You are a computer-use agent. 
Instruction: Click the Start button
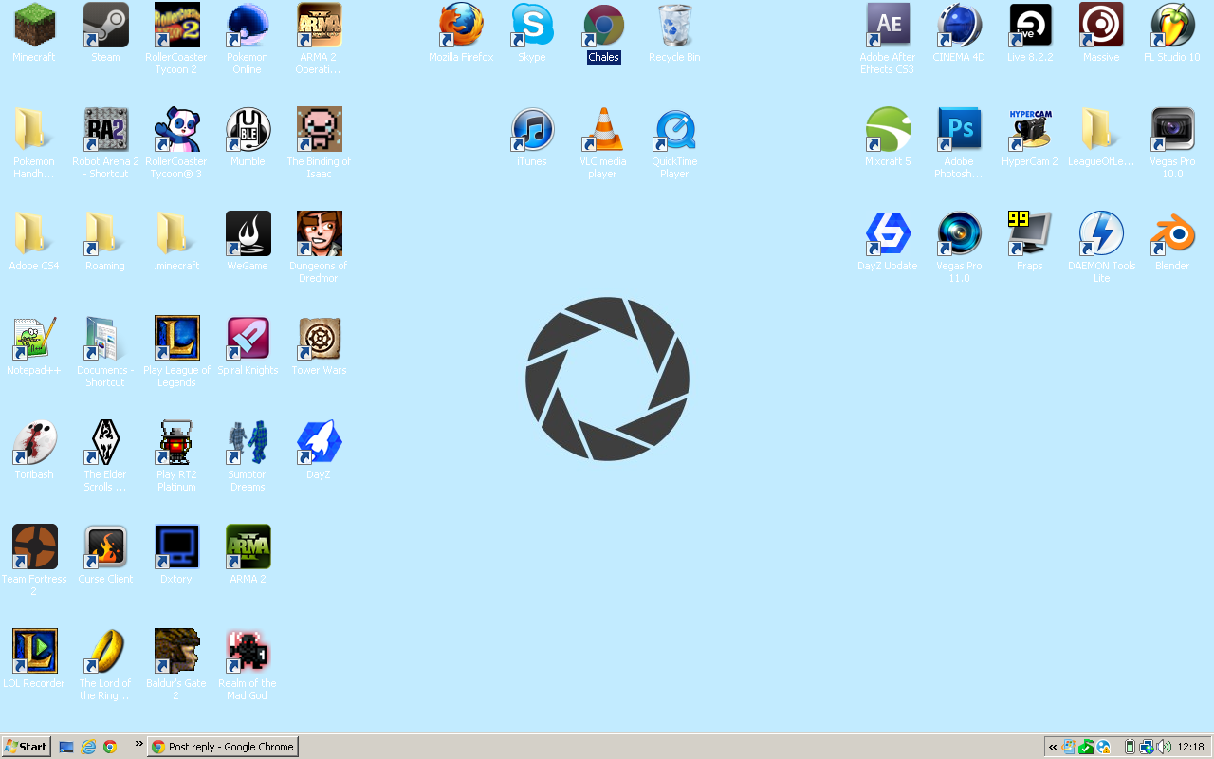(x=27, y=747)
